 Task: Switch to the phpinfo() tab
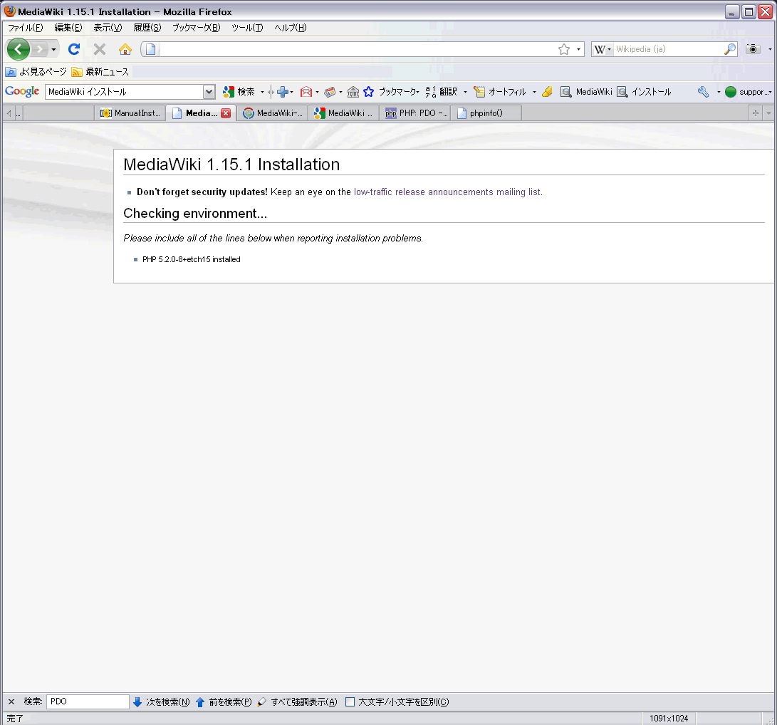(x=486, y=113)
